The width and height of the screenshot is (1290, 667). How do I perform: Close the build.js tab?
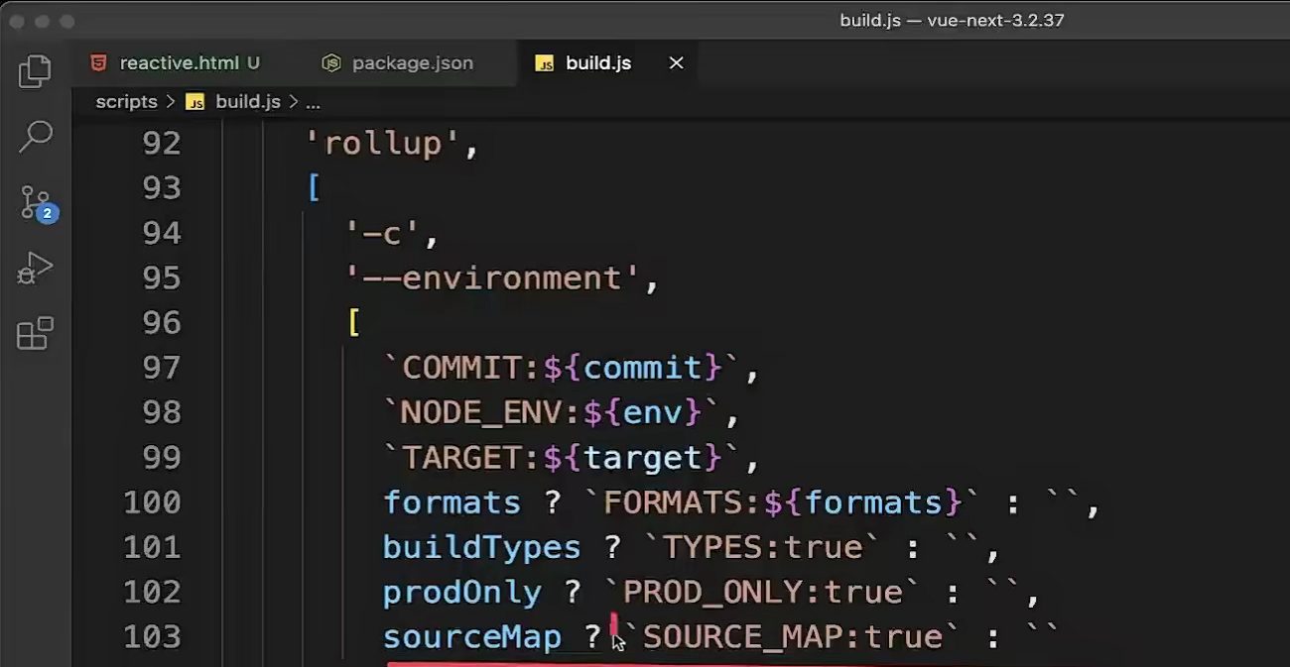point(676,62)
